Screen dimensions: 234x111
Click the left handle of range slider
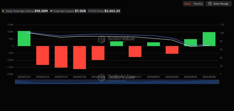(x=15, y=82)
